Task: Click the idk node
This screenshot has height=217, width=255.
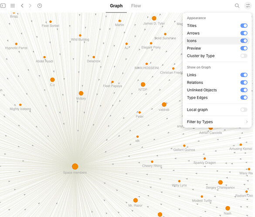Action: point(138,137)
